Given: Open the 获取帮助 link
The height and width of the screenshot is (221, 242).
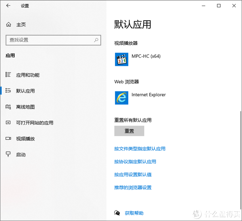Looking at the screenshot, I should [134, 213].
